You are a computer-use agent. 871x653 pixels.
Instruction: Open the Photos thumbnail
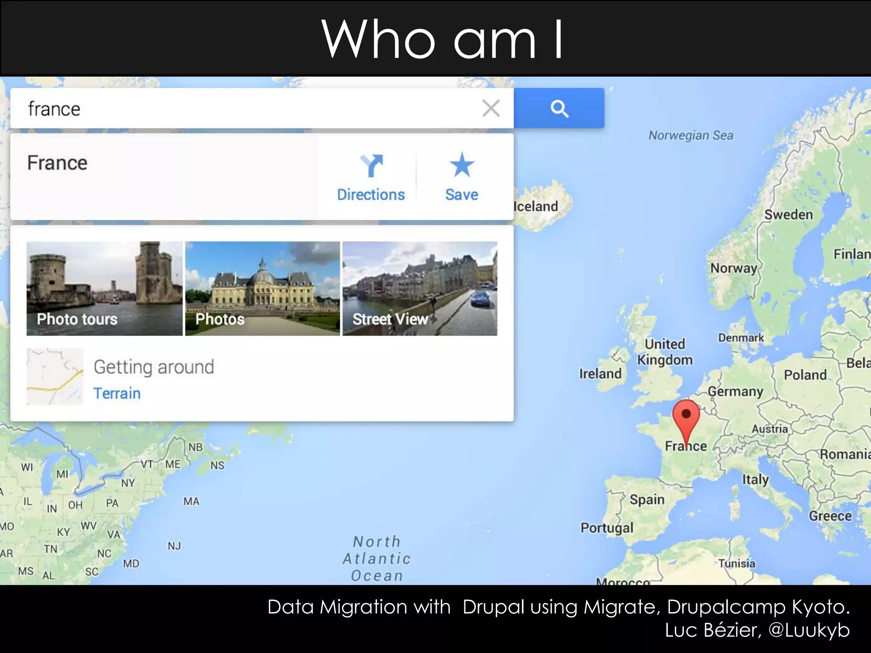262,289
